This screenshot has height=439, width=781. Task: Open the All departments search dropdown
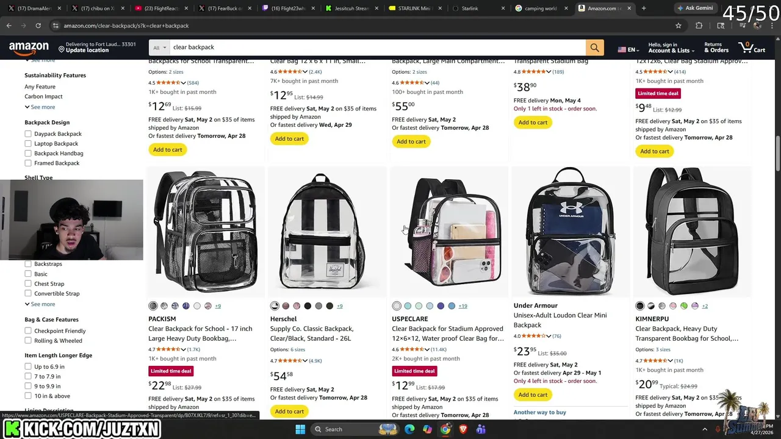tap(160, 48)
